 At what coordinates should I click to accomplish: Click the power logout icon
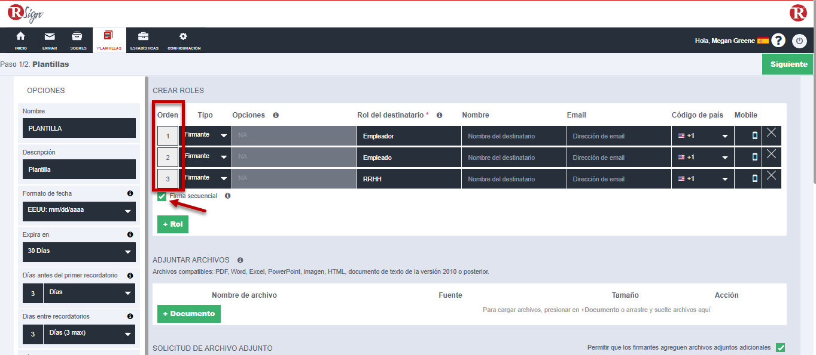coord(799,41)
